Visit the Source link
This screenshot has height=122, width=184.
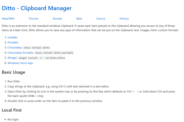click(101, 19)
